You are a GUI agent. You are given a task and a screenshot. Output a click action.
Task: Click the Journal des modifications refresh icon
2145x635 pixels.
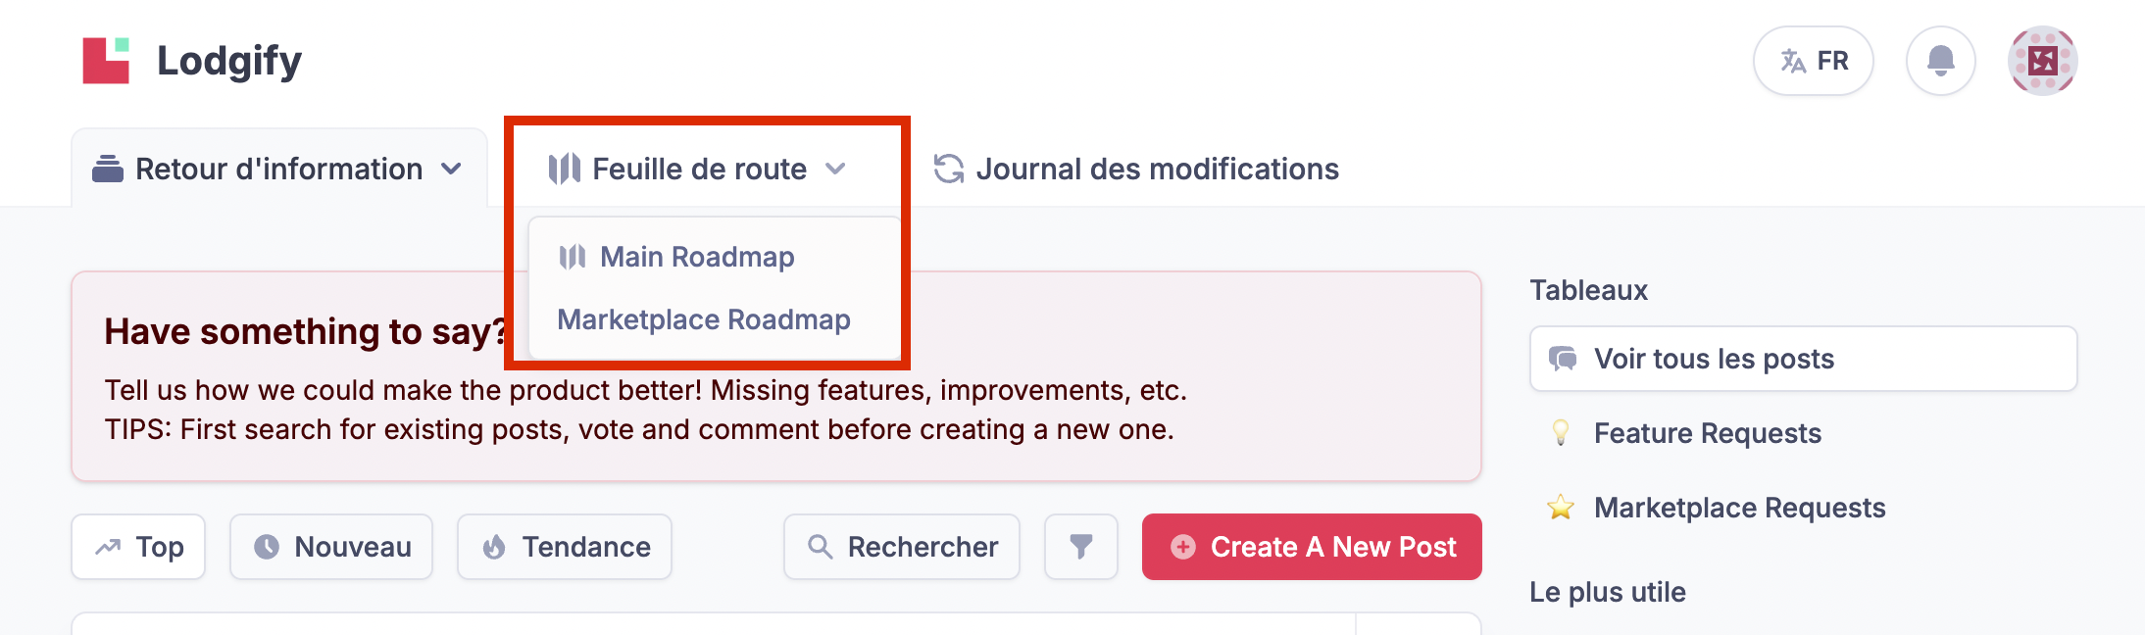tap(948, 169)
